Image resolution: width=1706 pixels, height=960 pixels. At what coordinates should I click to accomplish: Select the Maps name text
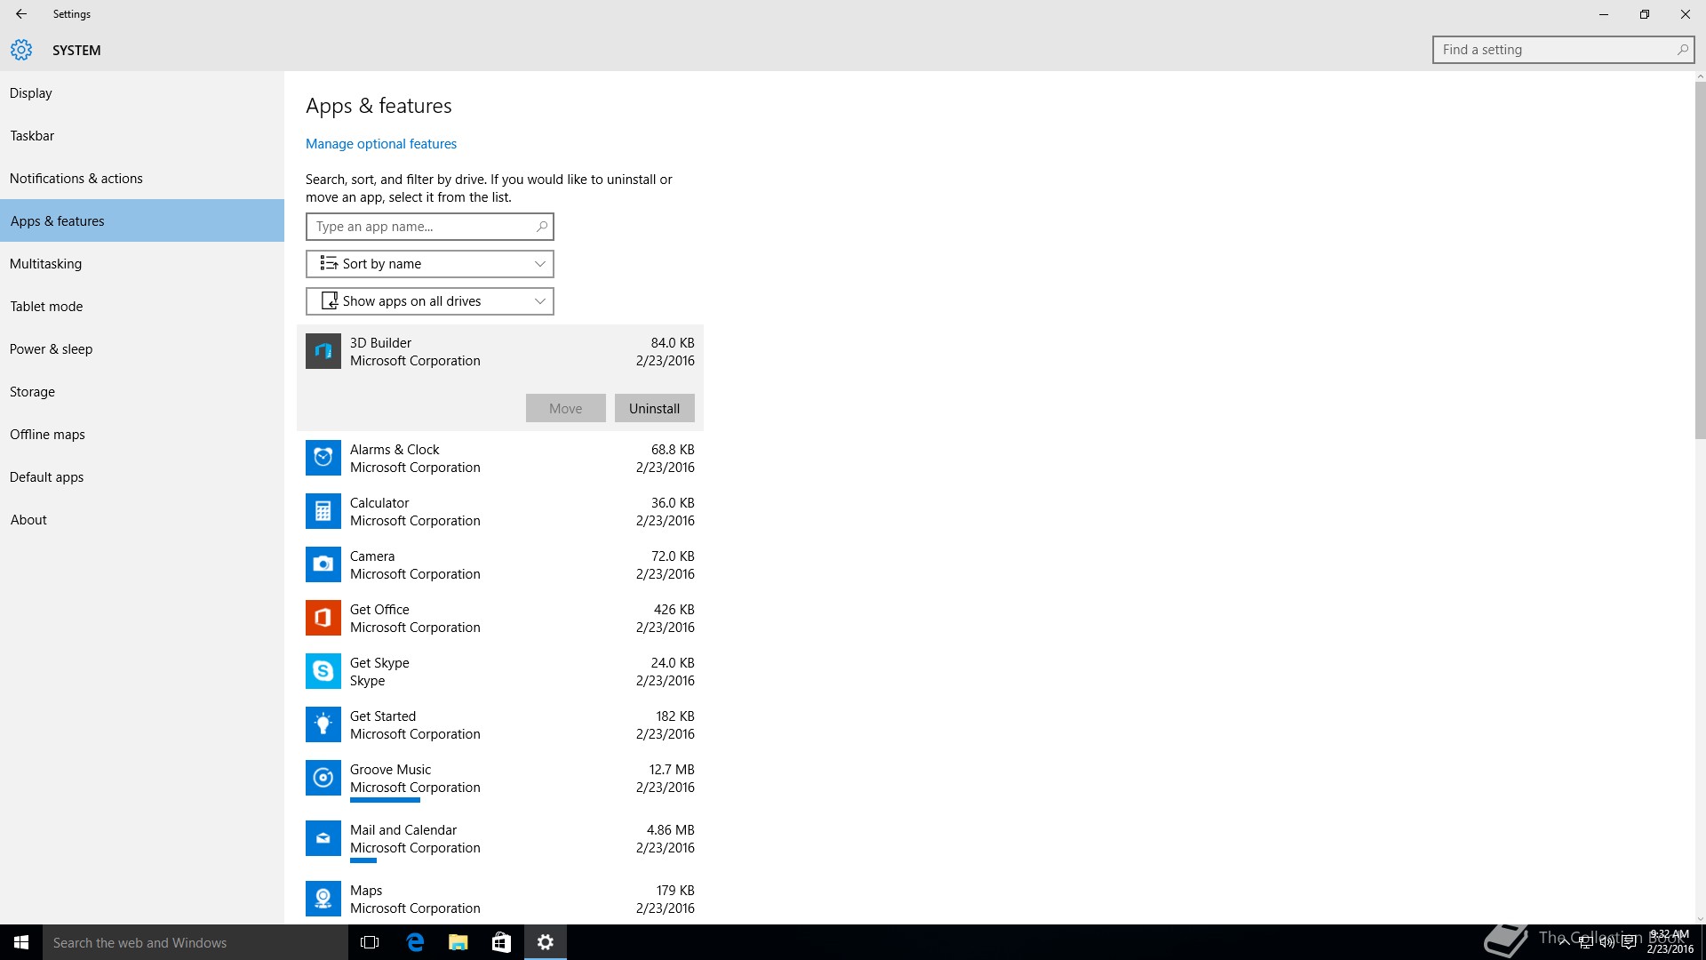(366, 891)
